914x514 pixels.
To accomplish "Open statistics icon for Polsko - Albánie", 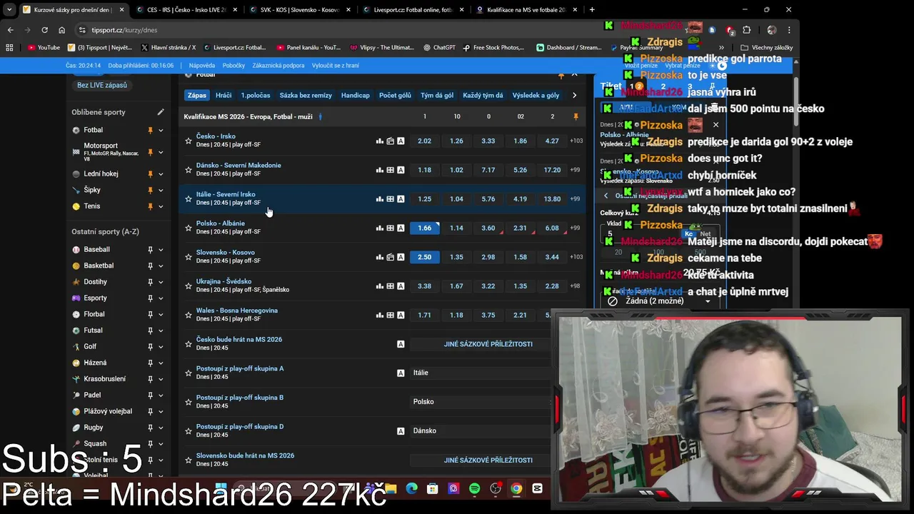I will (380, 228).
